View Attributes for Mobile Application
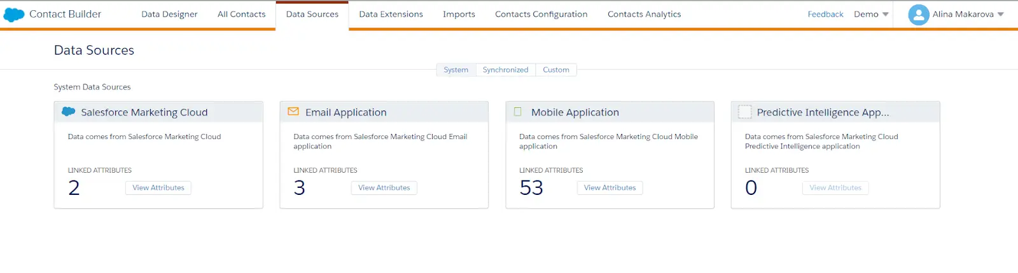Viewport: 1018px width, 273px height. click(x=610, y=188)
